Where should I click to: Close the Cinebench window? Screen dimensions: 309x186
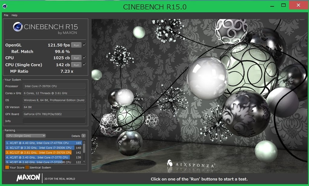pos(298,5)
